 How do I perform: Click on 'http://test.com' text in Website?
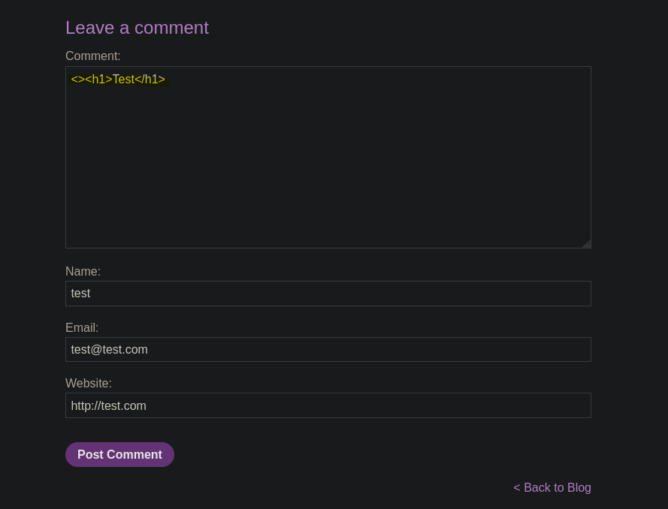(108, 405)
